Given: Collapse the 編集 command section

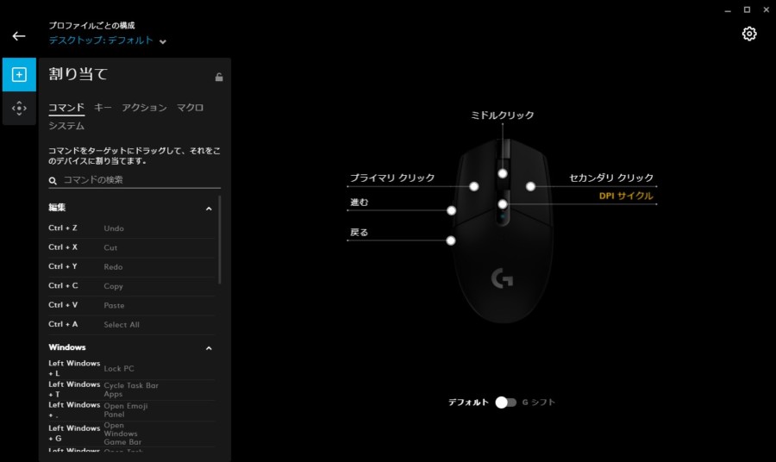Looking at the screenshot, I should pyautogui.click(x=209, y=209).
